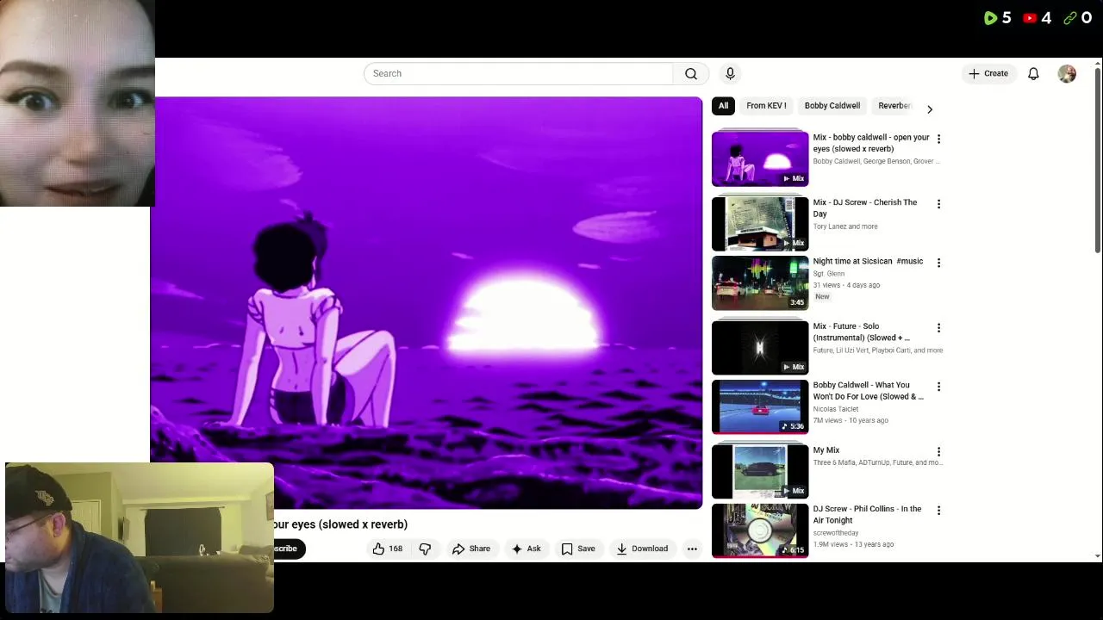The image size is (1103, 620).
Task: Open thumbnail of Night time at Sicsican
Action: point(760,282)
